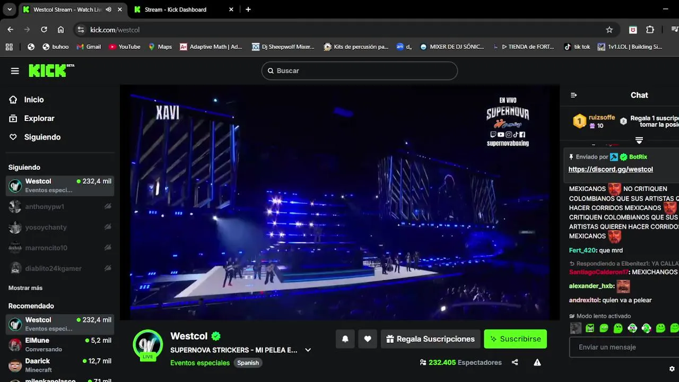Go to browser home page
This screenshot has height=382, width=679.
[60, 30]
